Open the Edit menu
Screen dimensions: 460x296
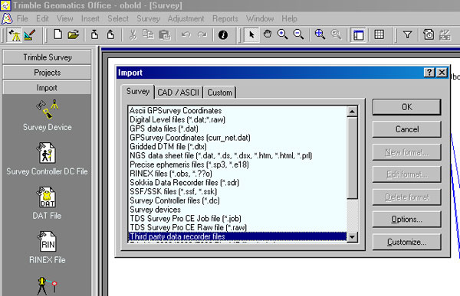point(42,18)
